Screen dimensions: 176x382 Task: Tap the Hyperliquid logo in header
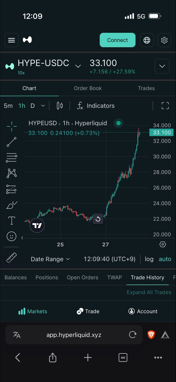[27, 40]
